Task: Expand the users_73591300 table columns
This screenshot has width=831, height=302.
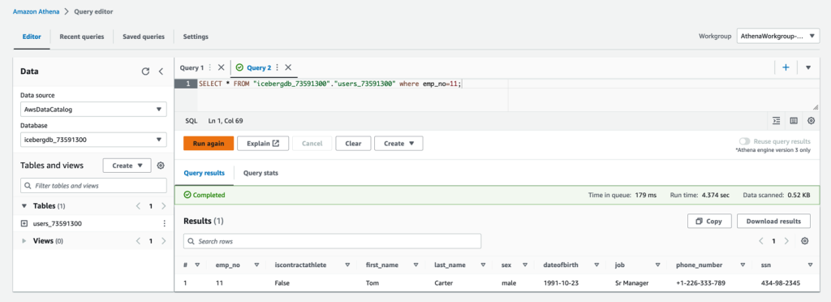Action: [x=24, y=223]
